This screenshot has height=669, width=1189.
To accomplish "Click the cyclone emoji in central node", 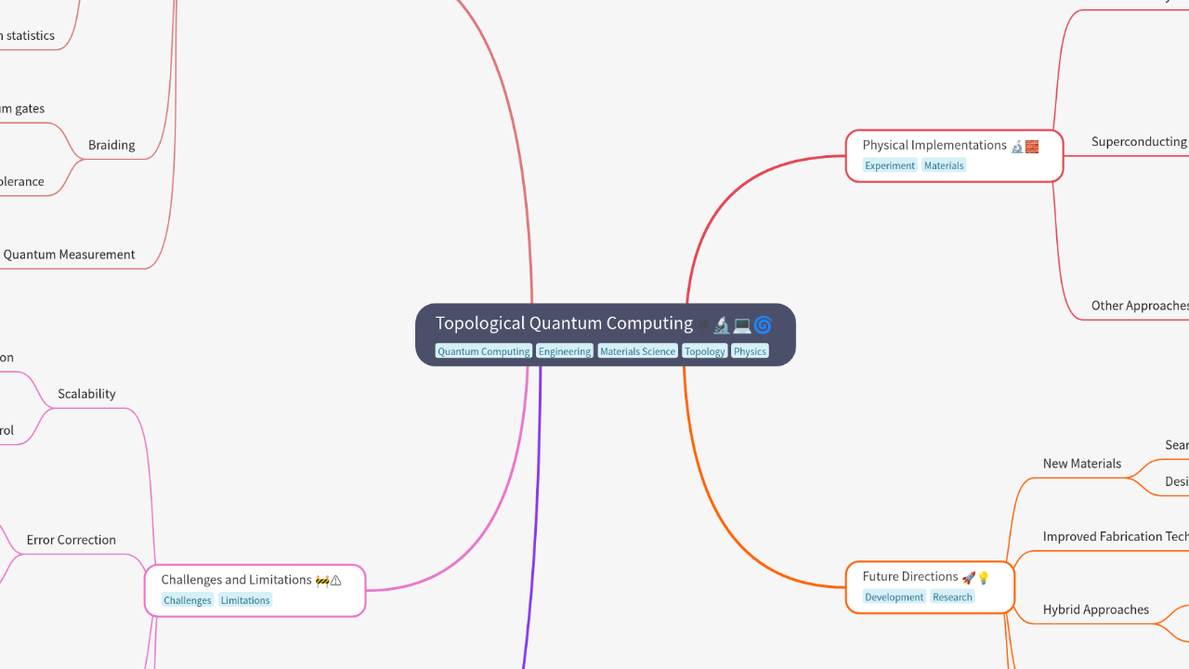I will [763, 324].
